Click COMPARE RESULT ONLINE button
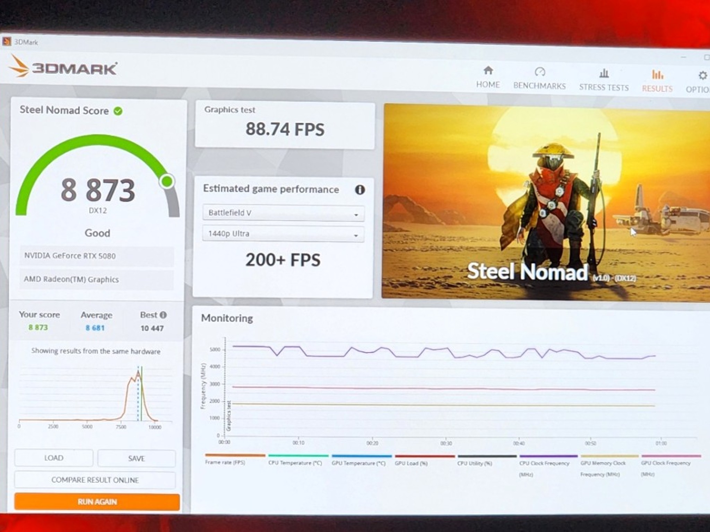710x532 pixels. point(95,480)
